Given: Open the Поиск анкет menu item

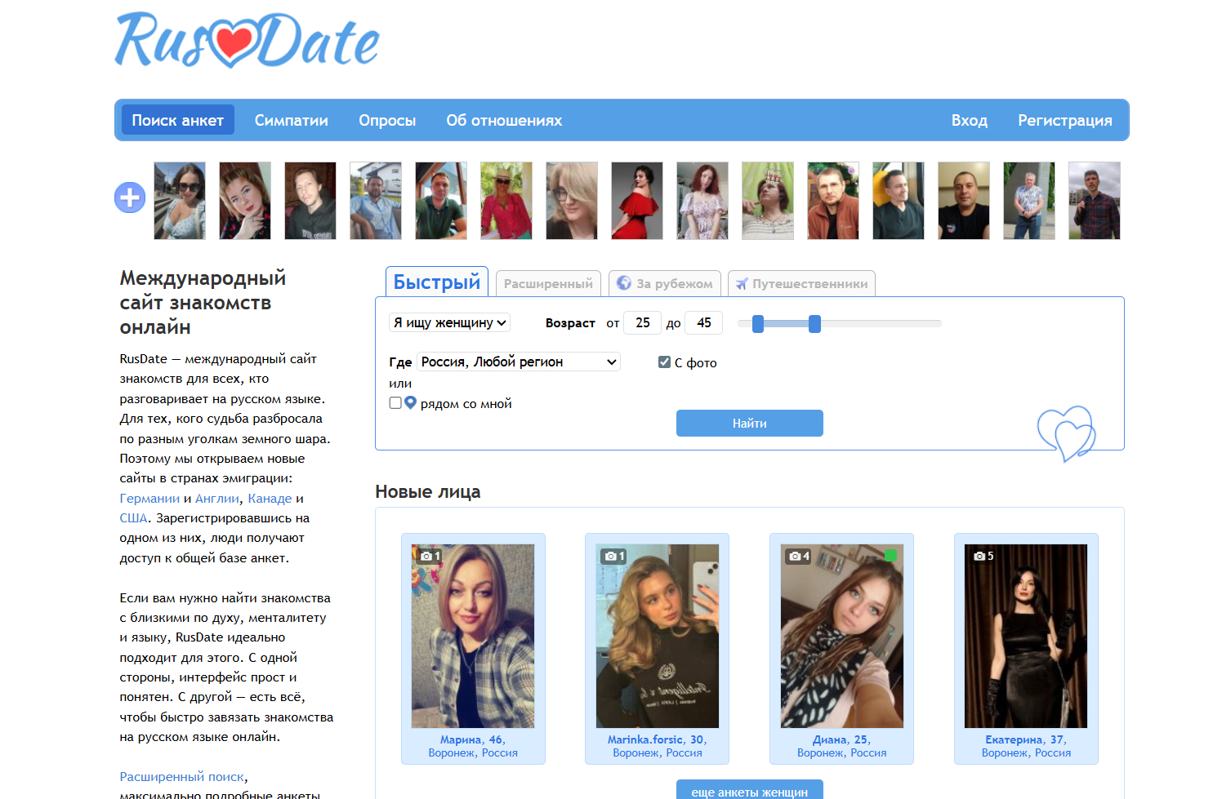Looking at the screenshot, I should pyautogui.click(x=178, y=120).
